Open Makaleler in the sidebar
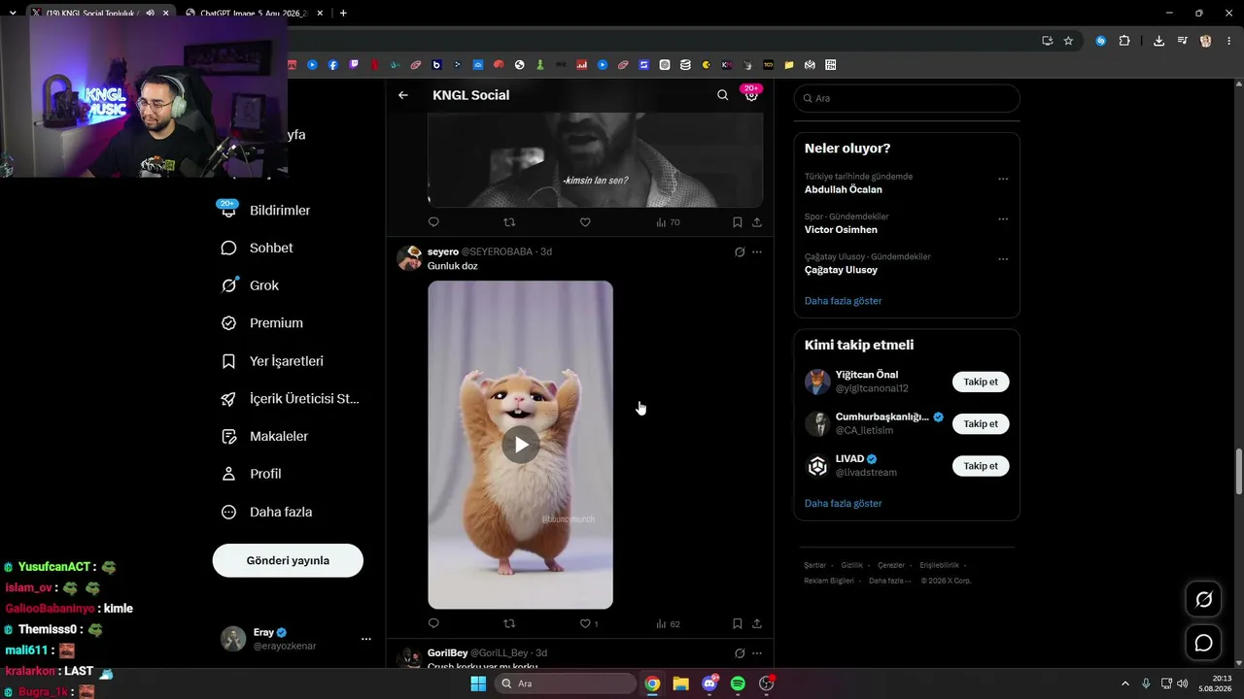Screen dimensions: 1244x699 tap(265, 437)
